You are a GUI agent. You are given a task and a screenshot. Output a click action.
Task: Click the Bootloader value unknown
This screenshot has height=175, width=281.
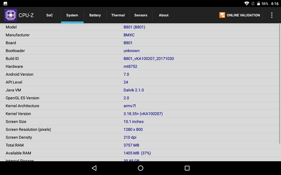[131, 51]
